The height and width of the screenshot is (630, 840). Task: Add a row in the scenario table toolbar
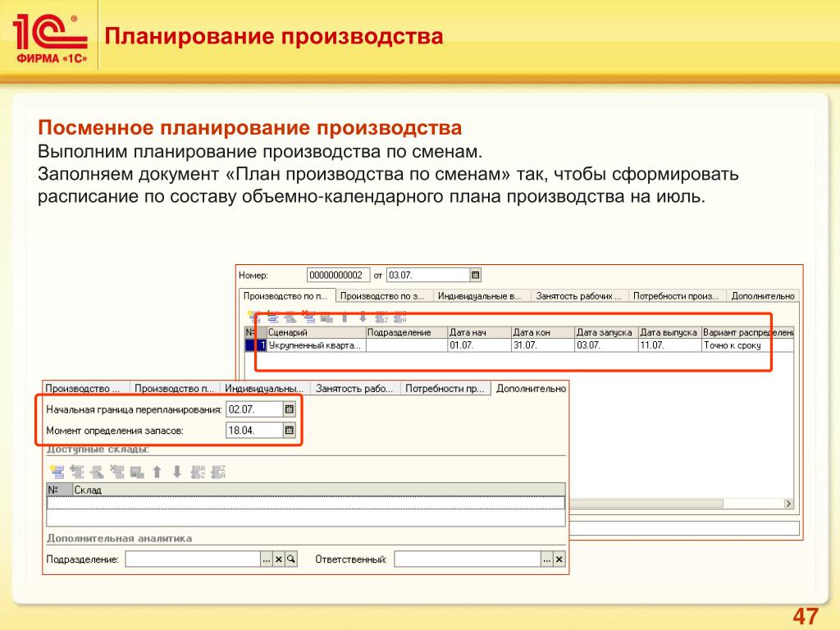coord(254,317)
